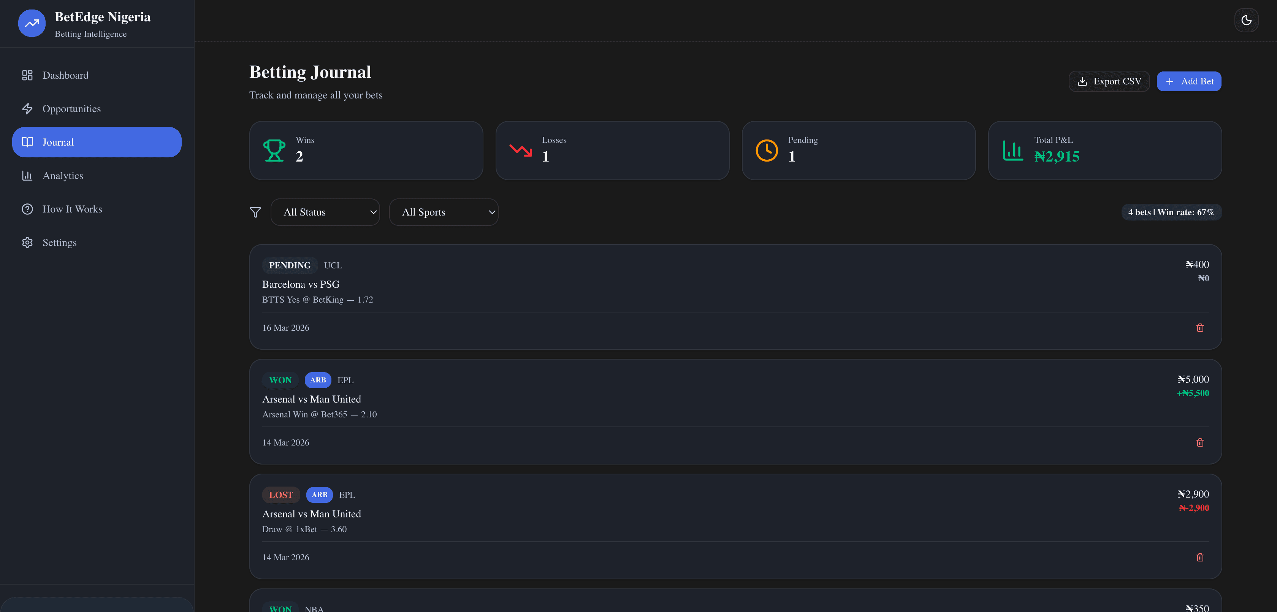The height and width of the screenshot is (612, 1277).
Task: Click the Export CSV button
Action: [1109, 81]
